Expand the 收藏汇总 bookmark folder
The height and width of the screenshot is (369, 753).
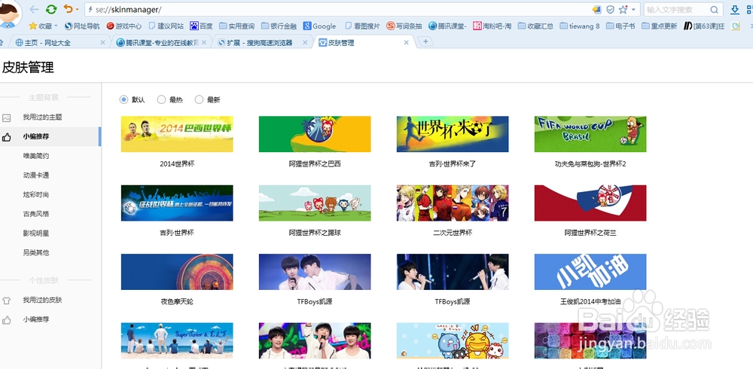click(x=535, y=26)
